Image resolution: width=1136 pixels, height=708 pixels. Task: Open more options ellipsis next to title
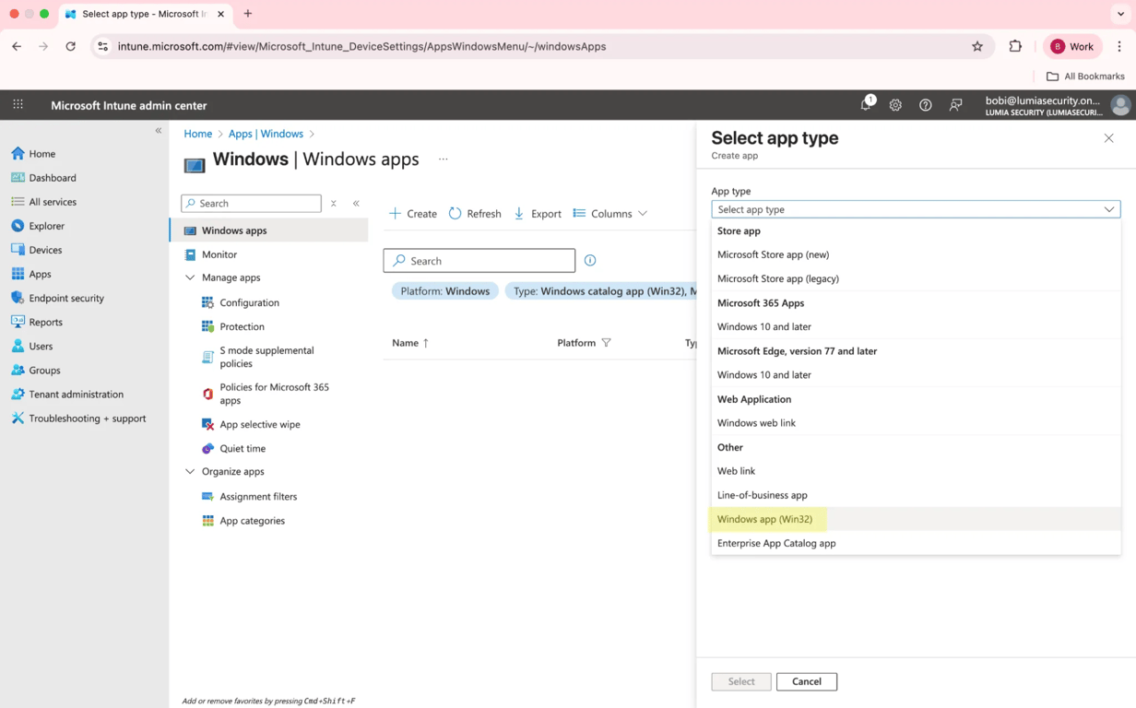443,159
